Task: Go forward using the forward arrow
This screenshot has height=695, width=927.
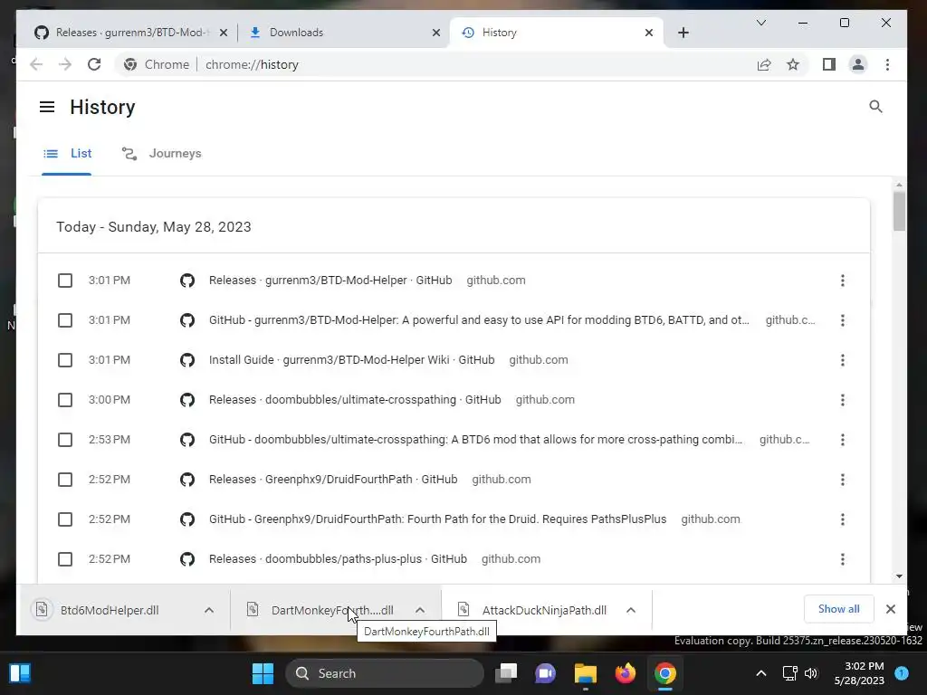Action: 65,64
